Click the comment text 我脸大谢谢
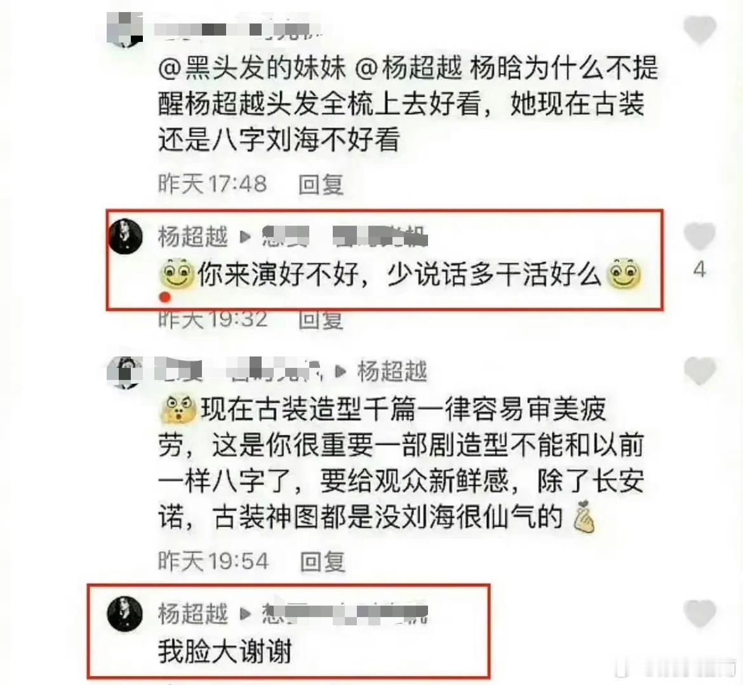Image resolution: width=743 pixels, height=685 pixels. click(225, 651)
